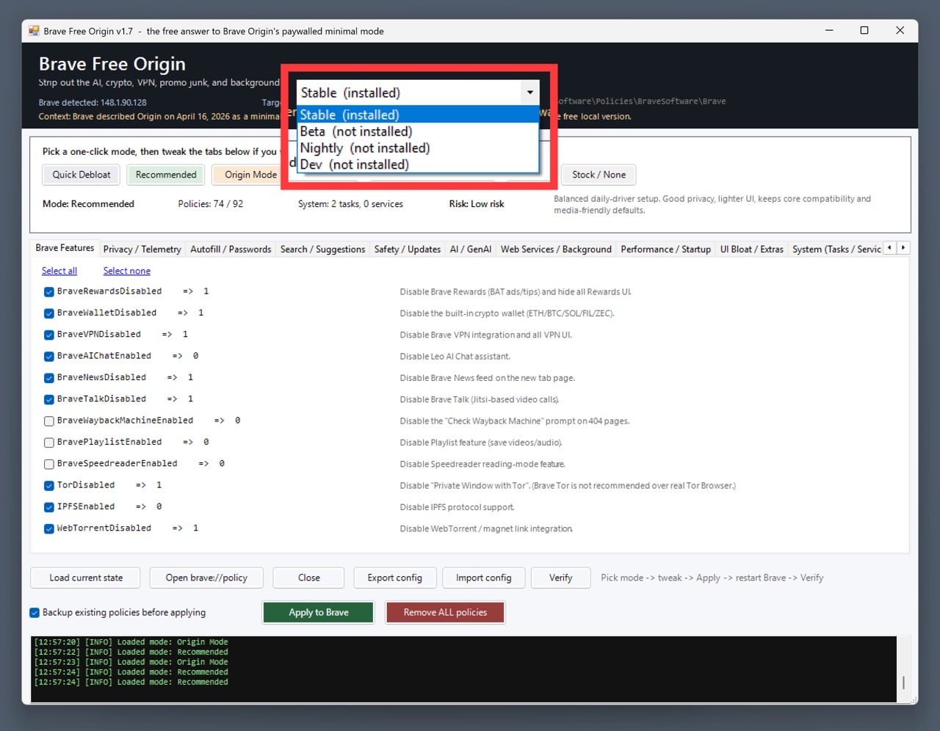Enable the BraveWaybackMachineEnabled policy checkbox

point(49,421)
